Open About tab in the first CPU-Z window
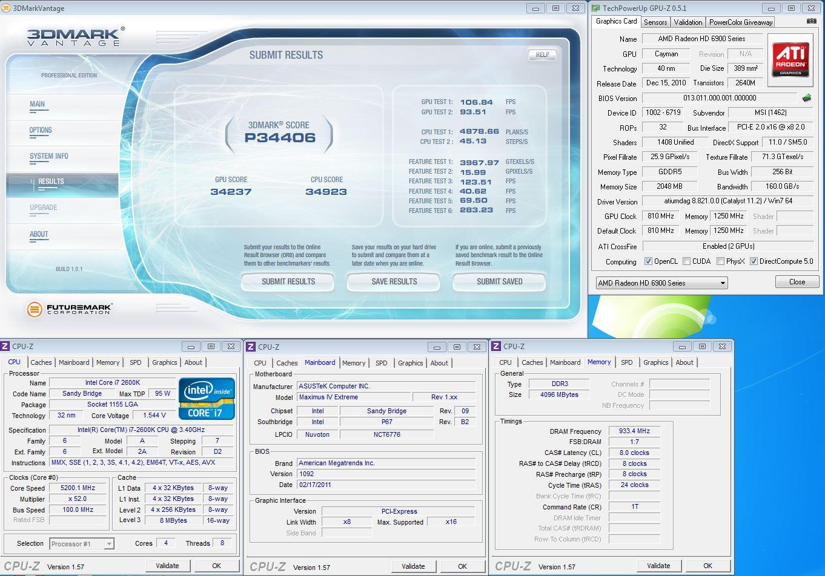This screenshot has height=576, width=825. coord(193,362)
